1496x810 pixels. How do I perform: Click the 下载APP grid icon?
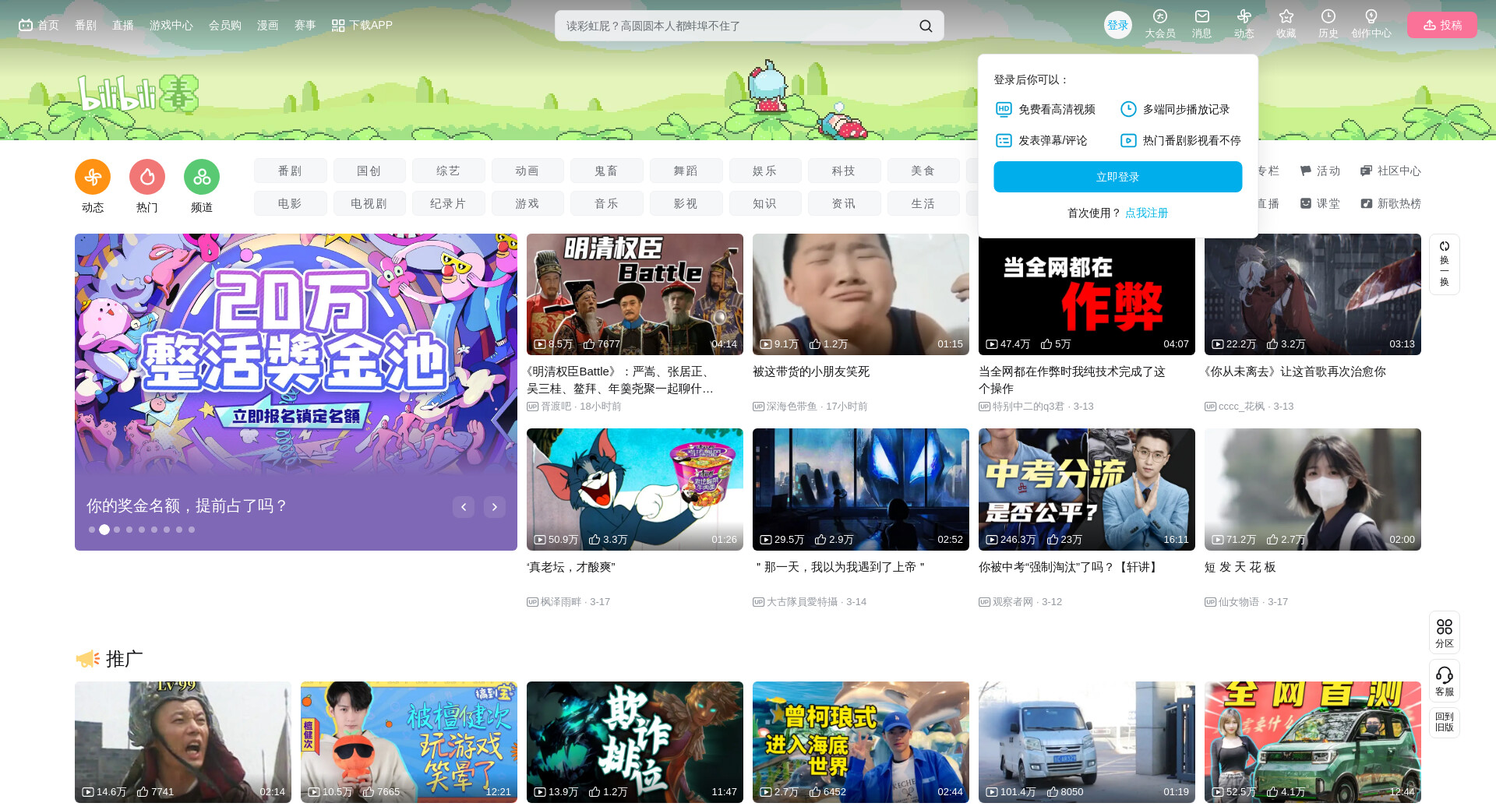pyautogui.click(x=337, y=26)
